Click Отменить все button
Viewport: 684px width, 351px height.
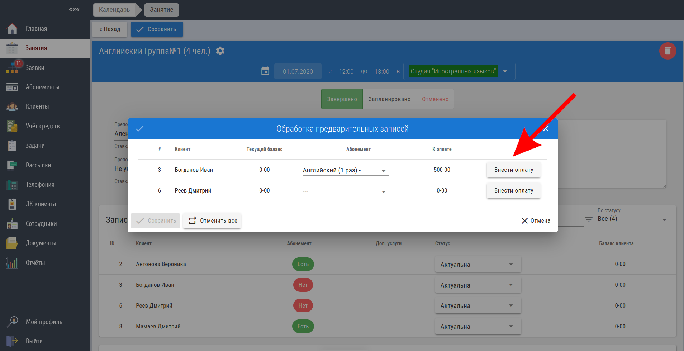point(212,221)
